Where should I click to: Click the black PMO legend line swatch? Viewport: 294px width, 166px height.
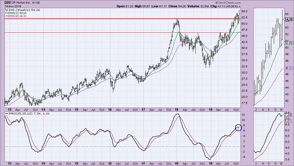tap(6, 113)
